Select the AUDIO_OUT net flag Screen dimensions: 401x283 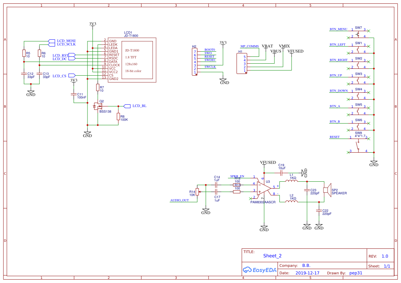coord(179,200)
